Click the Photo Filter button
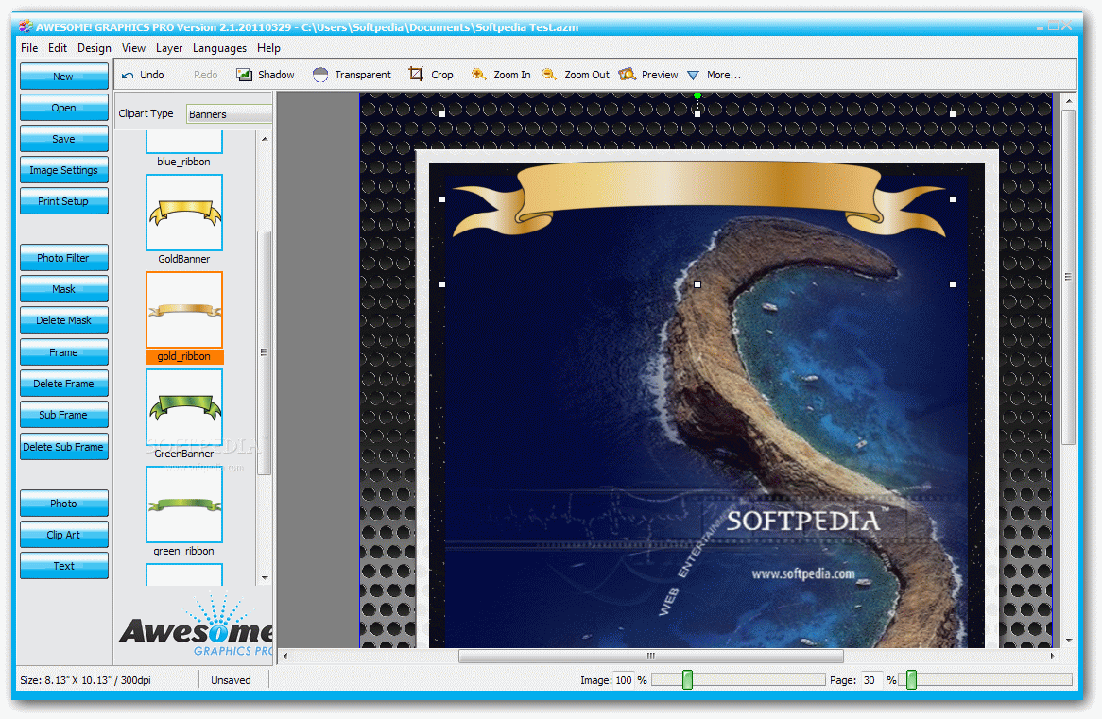Viewport: 1102px width, 719px height. 64,258
